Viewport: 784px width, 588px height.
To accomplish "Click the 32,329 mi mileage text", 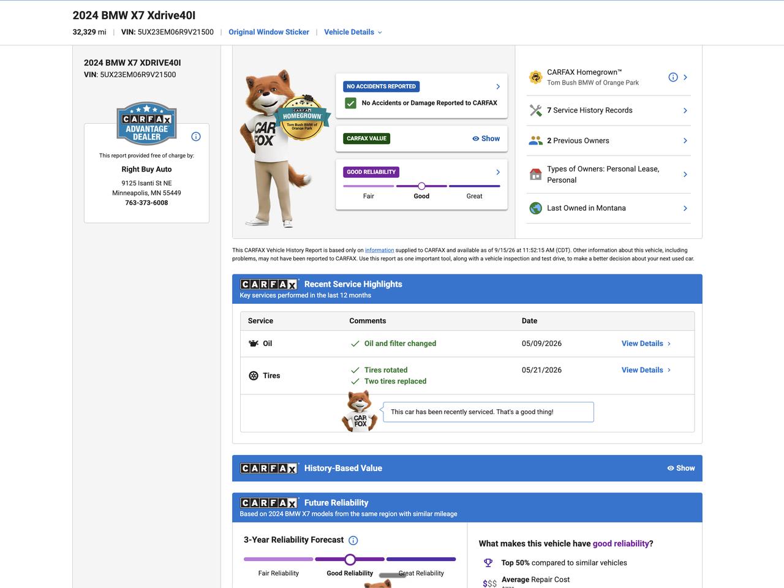I will (89, 32).
